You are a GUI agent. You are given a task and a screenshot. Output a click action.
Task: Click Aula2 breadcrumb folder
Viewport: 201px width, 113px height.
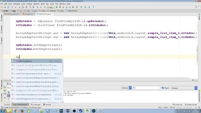point(5,11)
